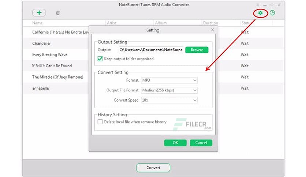Open settings via the gear icon
306x177 pixels.
pos(260,13)
